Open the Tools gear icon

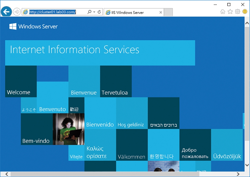point(237,12)
